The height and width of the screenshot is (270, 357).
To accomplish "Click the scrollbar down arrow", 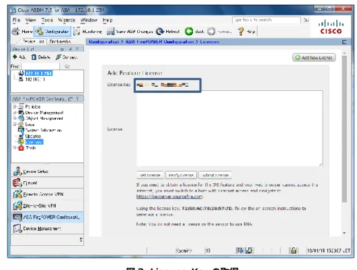I will pyautogui.click(x=344, y=233).
